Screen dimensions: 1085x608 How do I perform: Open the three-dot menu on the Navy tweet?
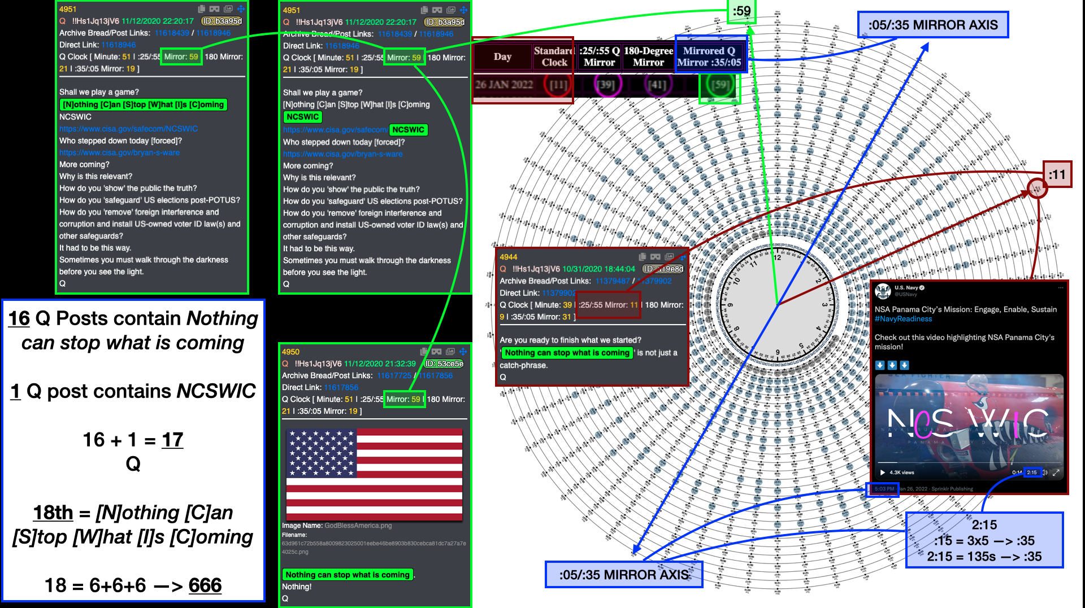pos(1061,288)
